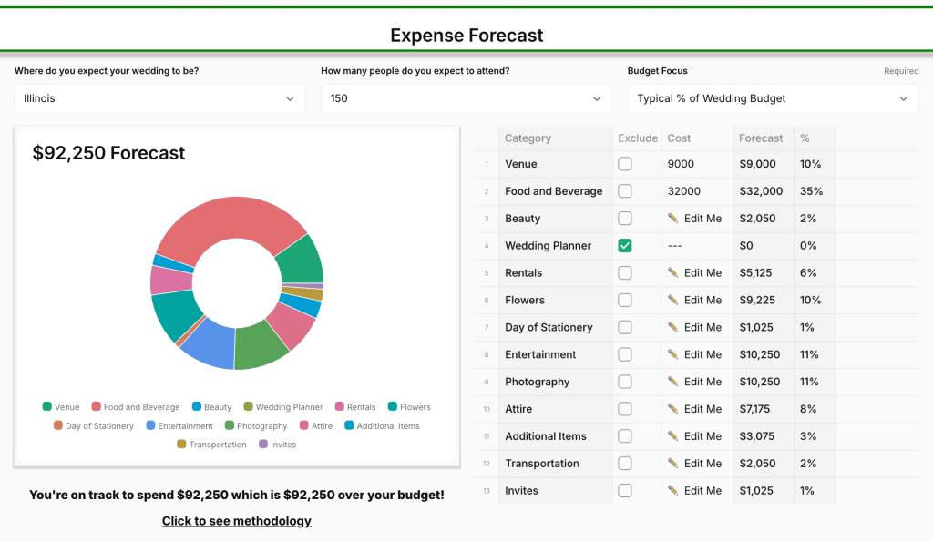933x542 pixels.
Task: Click the Venue legend entry below chart
Action: point(61,407)
